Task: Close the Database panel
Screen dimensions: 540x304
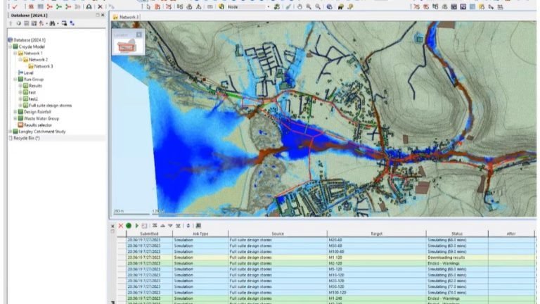Action: click(103, 15)
